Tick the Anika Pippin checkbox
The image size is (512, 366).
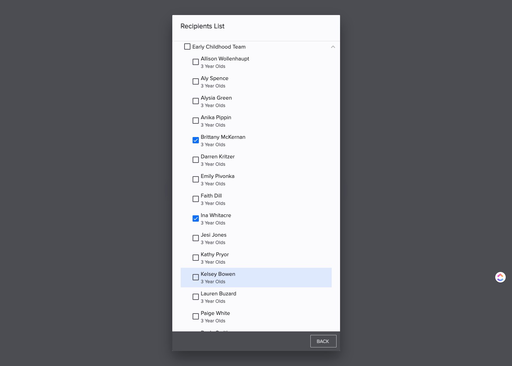(196, 121)
